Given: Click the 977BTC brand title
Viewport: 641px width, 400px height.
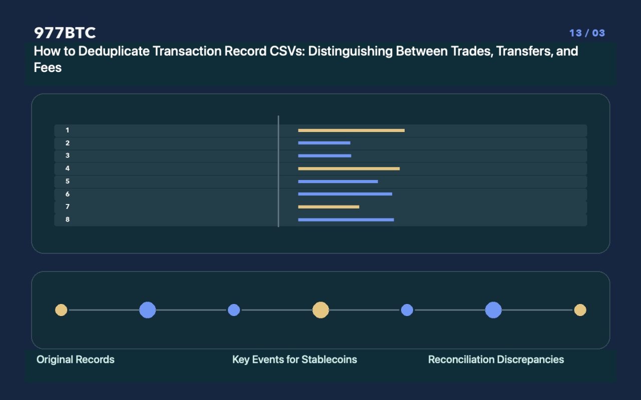Looking at the screenshot, I should 65,33.
